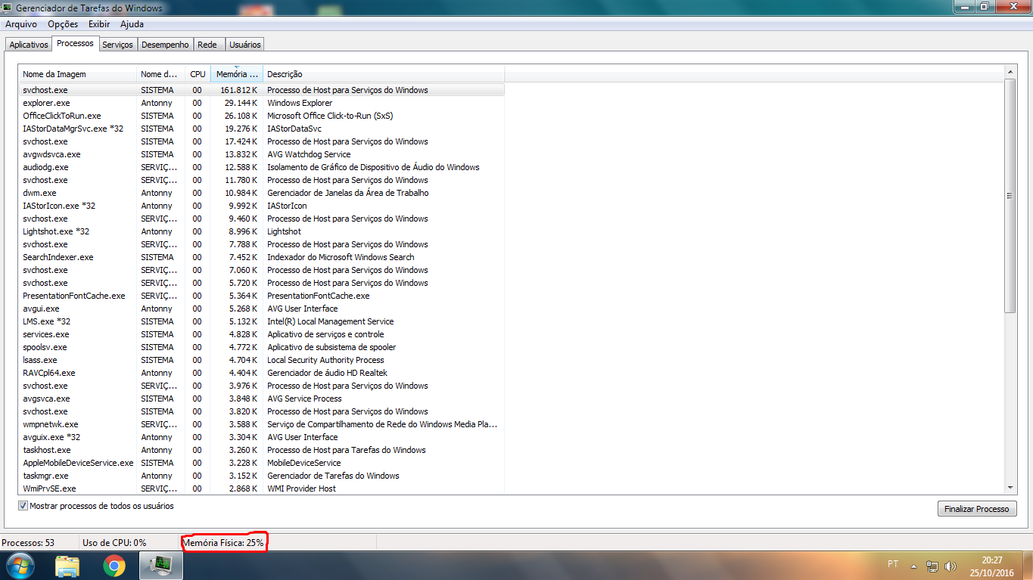Select the lsass.exe process
Screen dimensions: 1033x580
[x=261, y=360]
